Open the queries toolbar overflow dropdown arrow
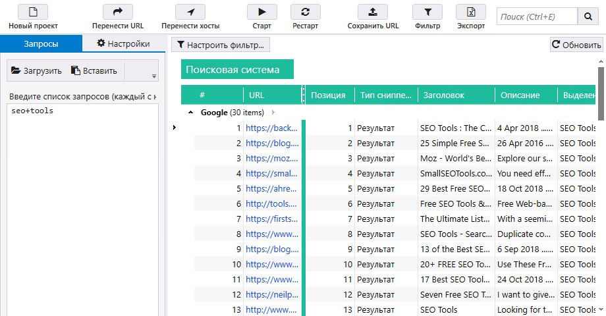Screen dimensions: 606x316 click(x=154, y=76)
